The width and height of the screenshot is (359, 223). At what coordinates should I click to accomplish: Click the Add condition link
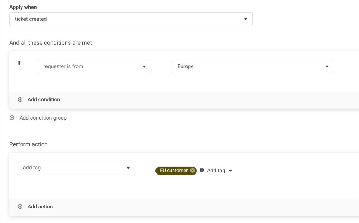click(x=44, y=99)
